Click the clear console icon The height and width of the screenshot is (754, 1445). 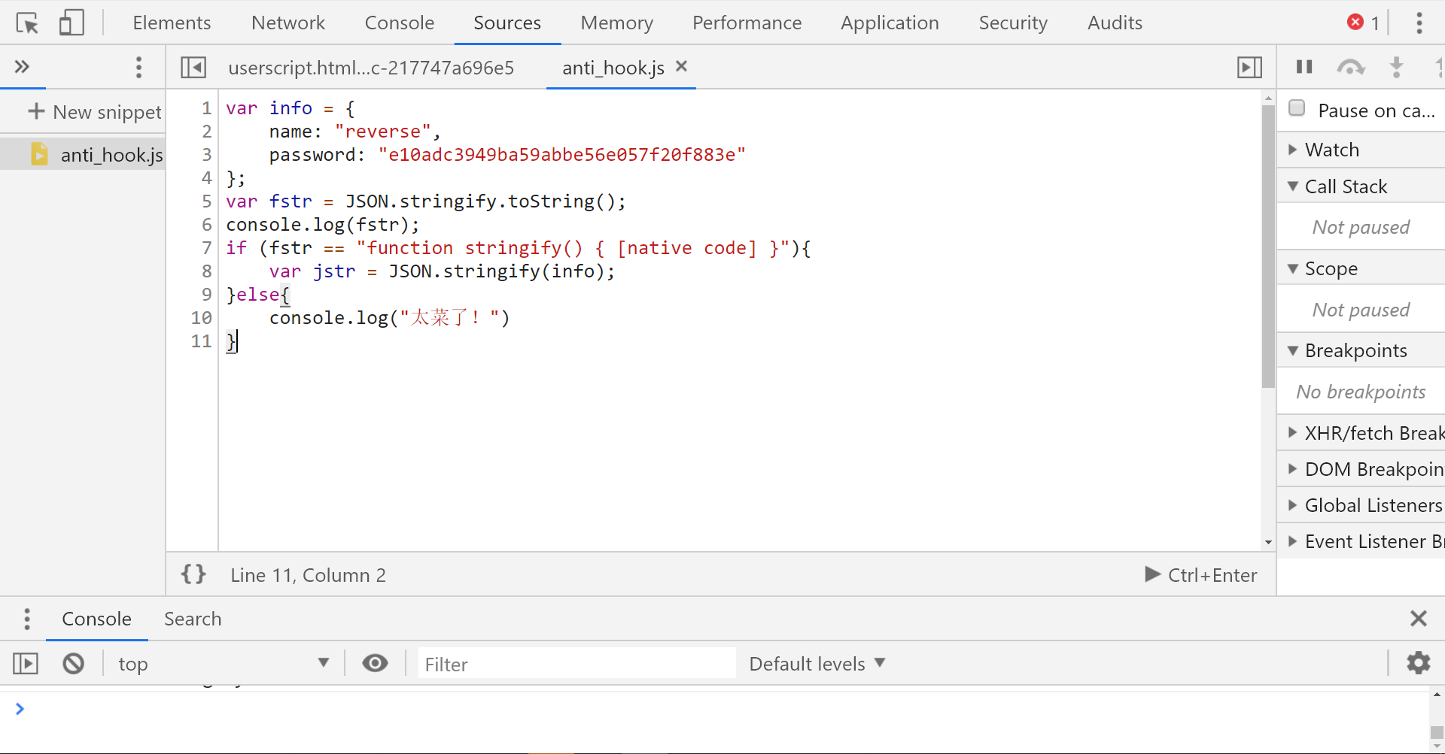73,664
